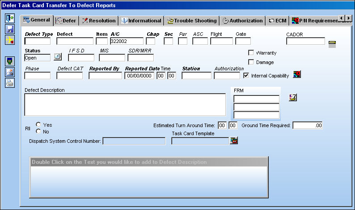Click the first FRM input field
This screenshot has width=355, height=210.
pyautogui.click(x=257, y=99)
